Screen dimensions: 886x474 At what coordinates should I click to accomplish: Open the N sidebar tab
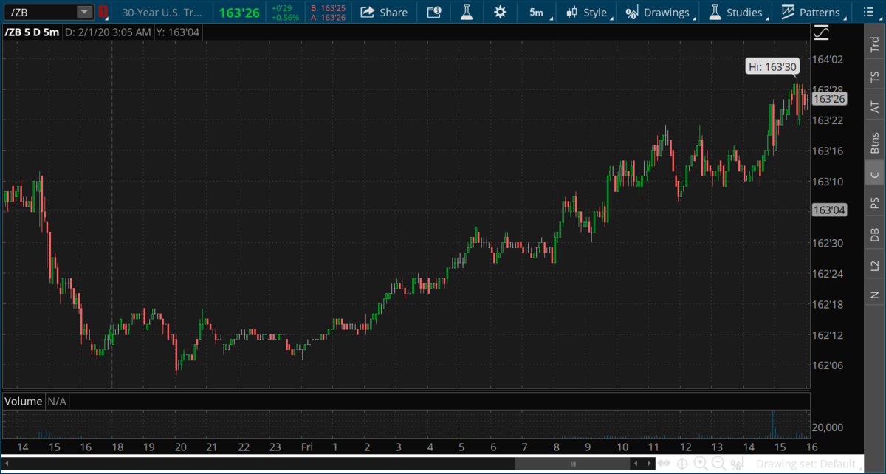(x=874, y=295)
